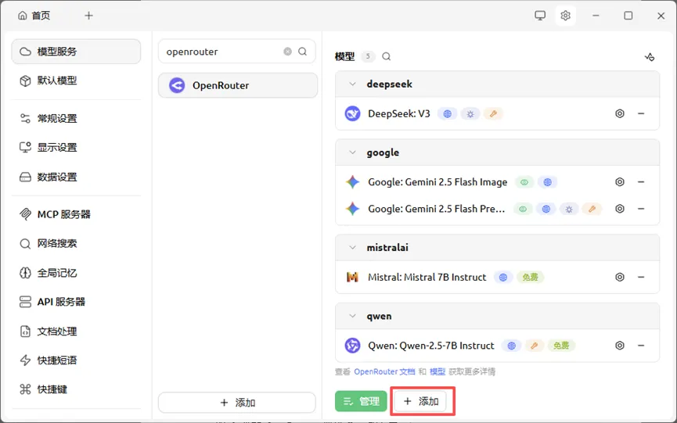The width and height of the screenshot is (677, 423).
Task: Open 默认模型 settings section
Action: tap(76, 81)
